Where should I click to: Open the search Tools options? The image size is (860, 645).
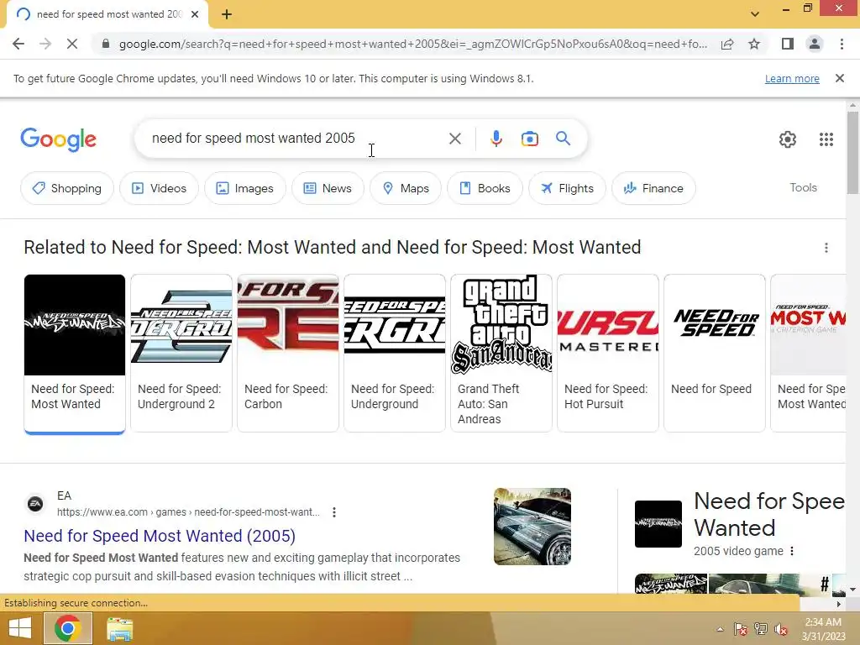(803, 187)
